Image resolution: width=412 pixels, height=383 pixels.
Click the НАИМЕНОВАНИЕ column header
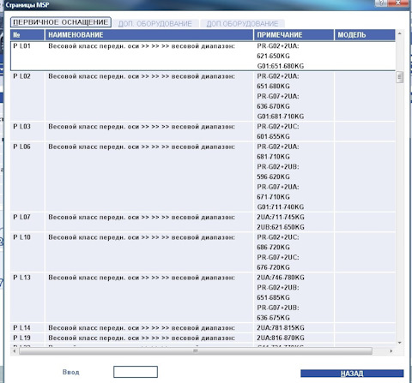coord(149,35)
